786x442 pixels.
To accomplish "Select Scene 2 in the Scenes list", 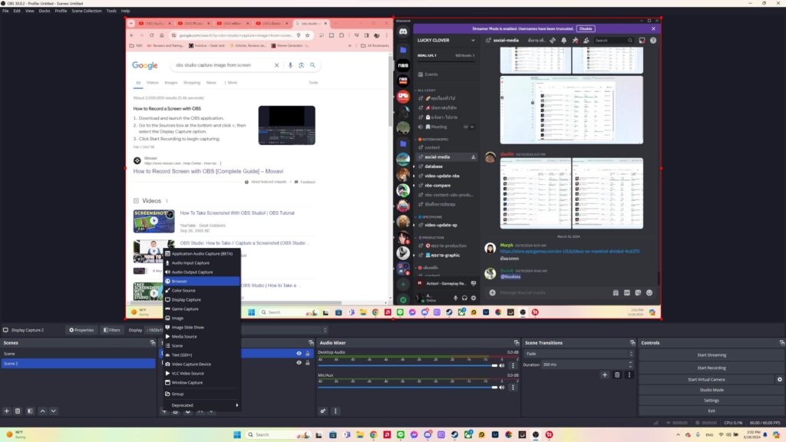I will click(77, 364).
